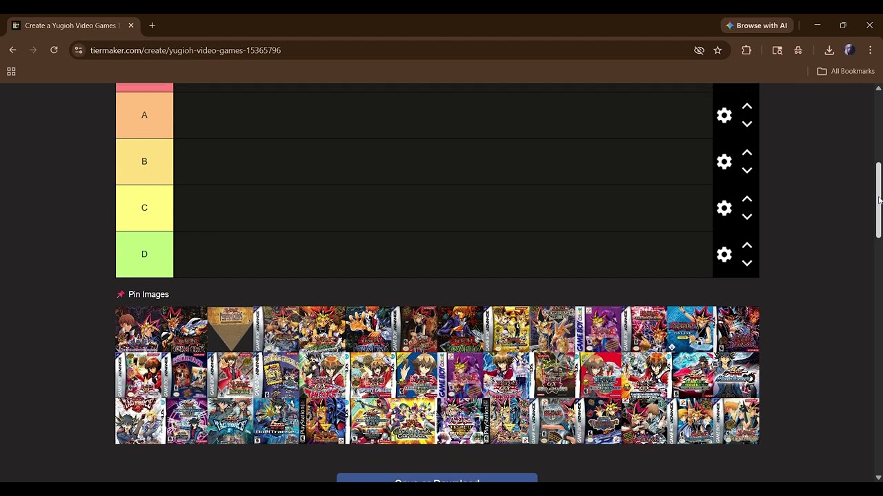Go back to the previous page
The width and height of the screenshot is (883, 496).
(12, 50)
